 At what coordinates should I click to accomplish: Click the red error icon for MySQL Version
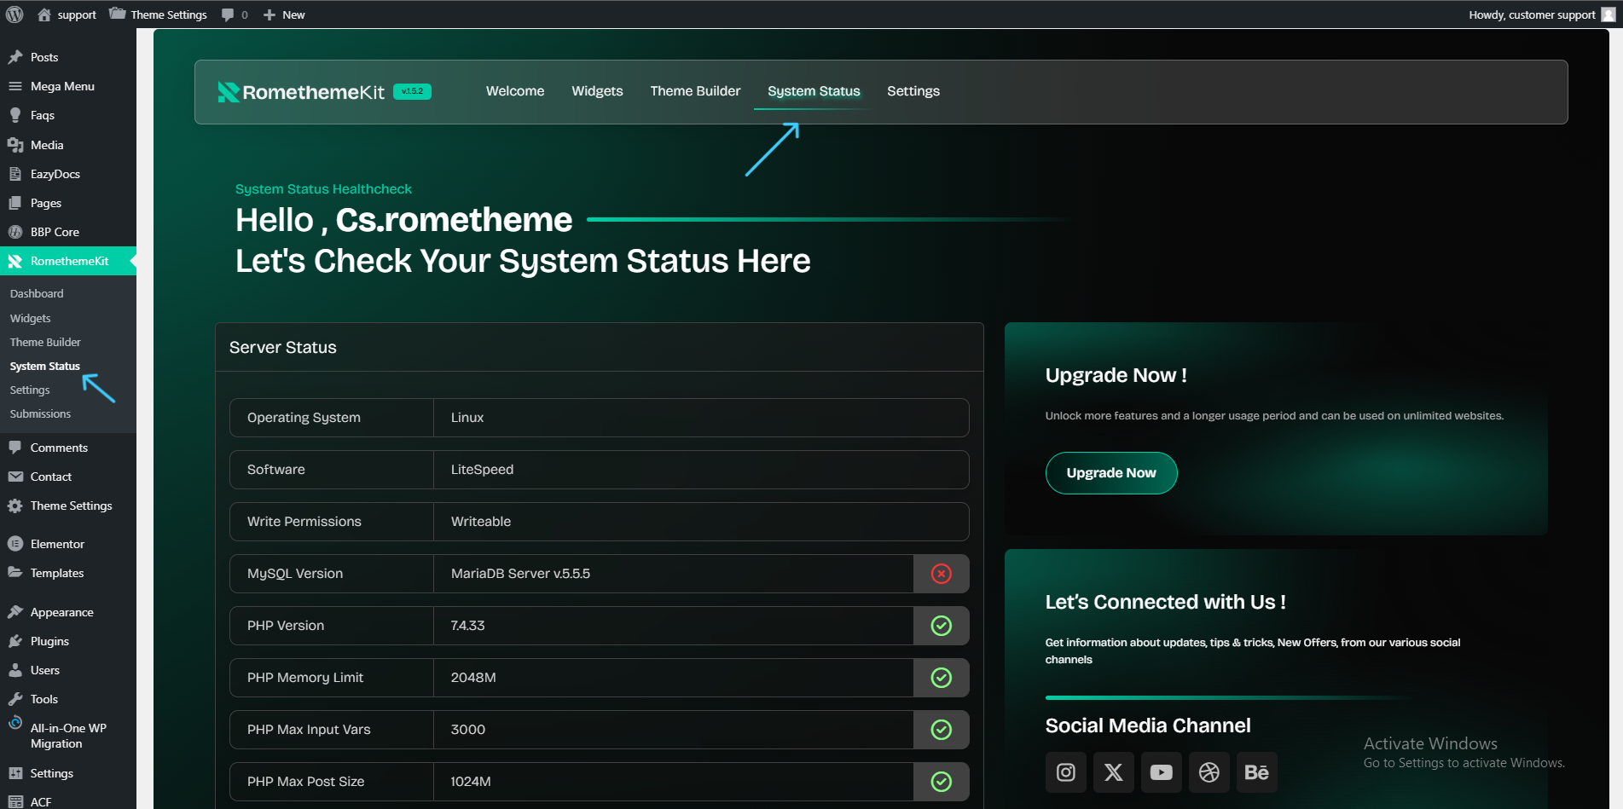(x=942, y=574)
